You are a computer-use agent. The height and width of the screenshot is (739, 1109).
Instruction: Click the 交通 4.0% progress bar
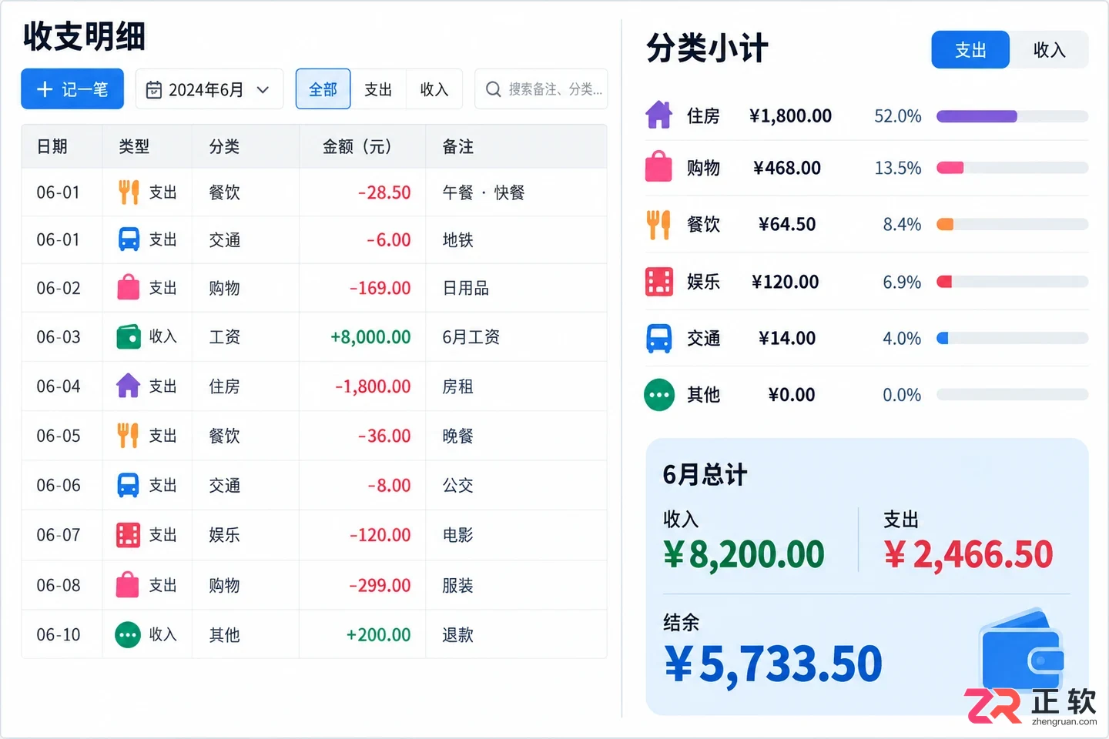[1012, 338]
